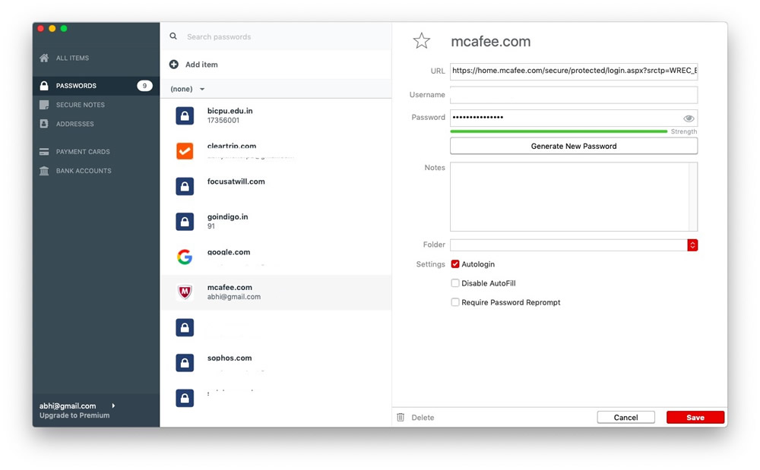Click abhi@gmail.com account in sidebar
The width and height of the screenshot is (760, 470).
click(x=68, y=406)
